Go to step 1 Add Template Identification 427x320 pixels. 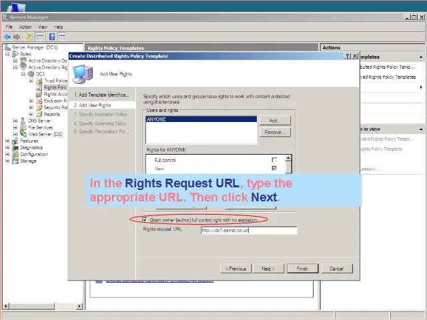(102, 95)
